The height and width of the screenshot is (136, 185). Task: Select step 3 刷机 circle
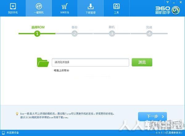112,34
